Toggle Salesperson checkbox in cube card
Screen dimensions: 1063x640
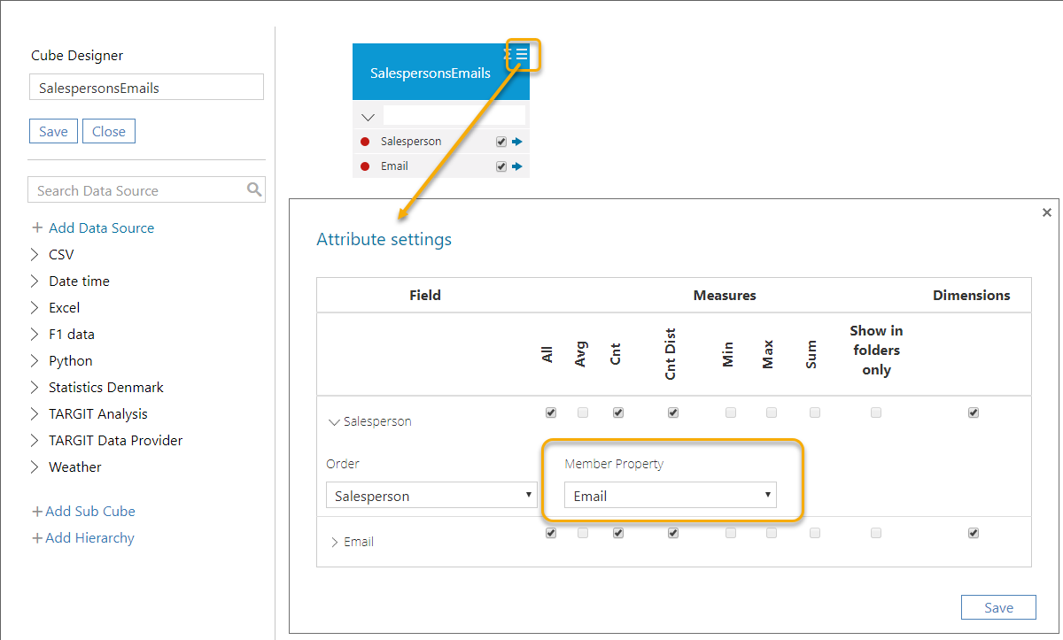(501, 142)
